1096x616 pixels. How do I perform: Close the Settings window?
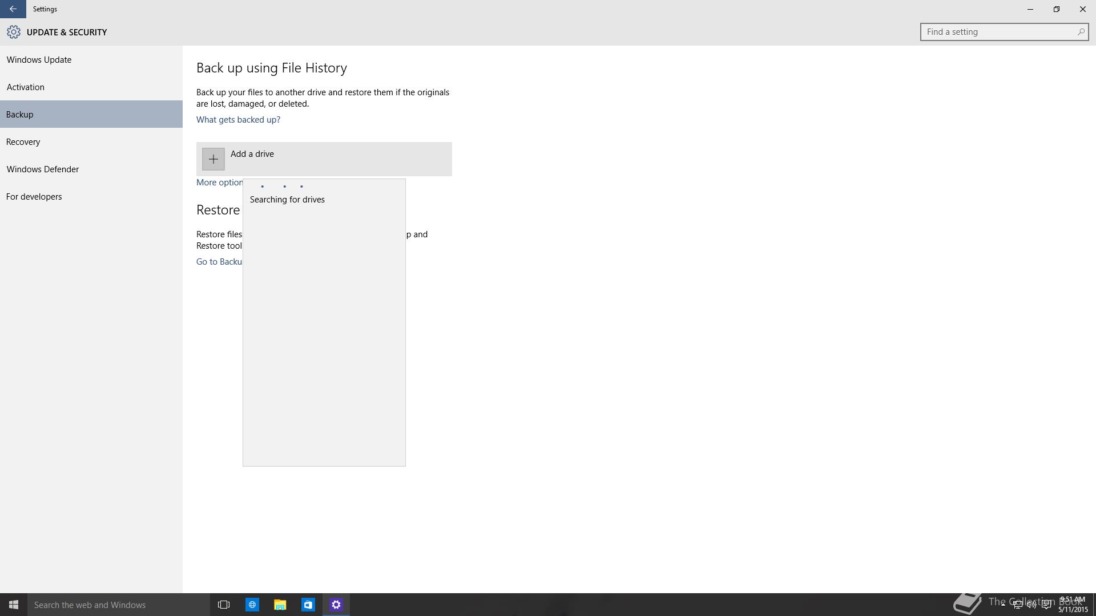click(x=1082, y=9)
